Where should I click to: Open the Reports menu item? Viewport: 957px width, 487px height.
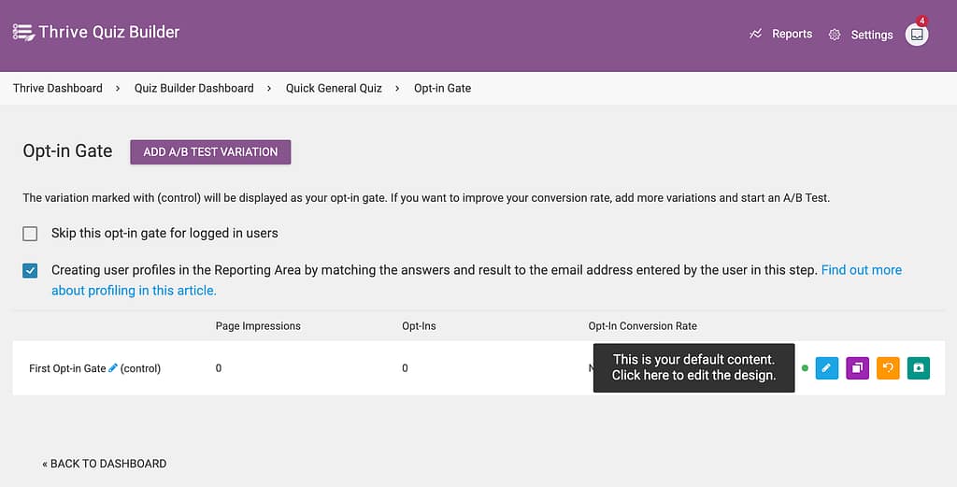(793, 35)
